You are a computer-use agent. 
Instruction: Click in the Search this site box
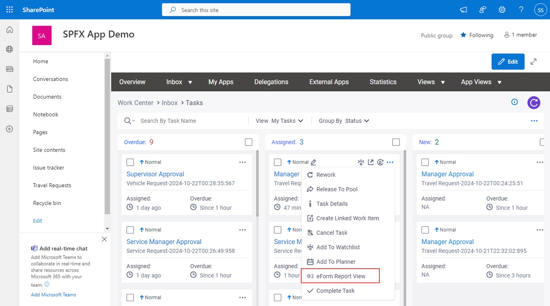[256, 10]
